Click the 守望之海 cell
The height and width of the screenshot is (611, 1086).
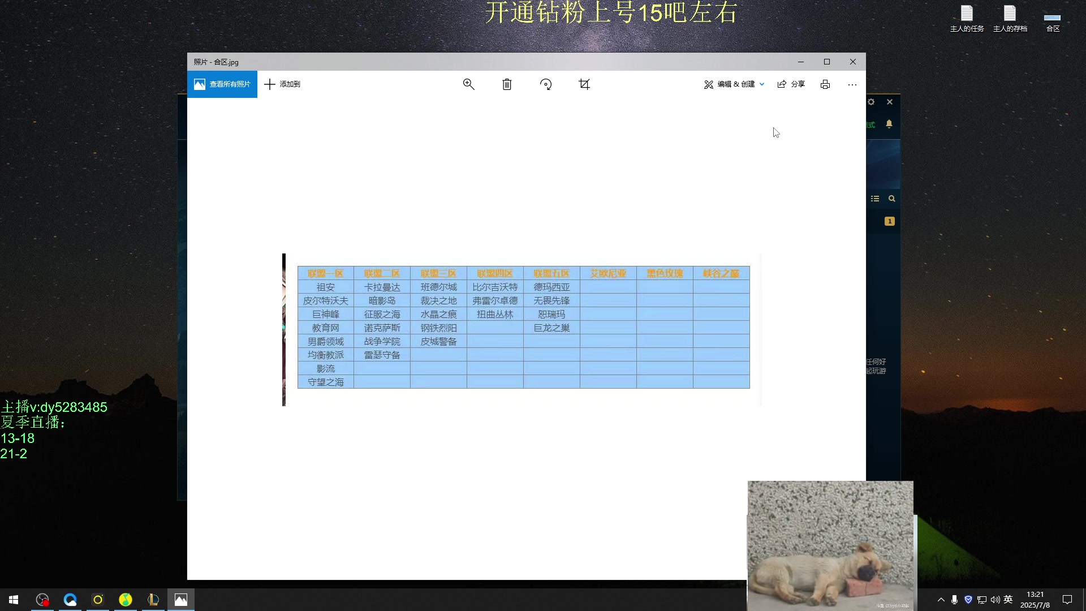(326, 382)
